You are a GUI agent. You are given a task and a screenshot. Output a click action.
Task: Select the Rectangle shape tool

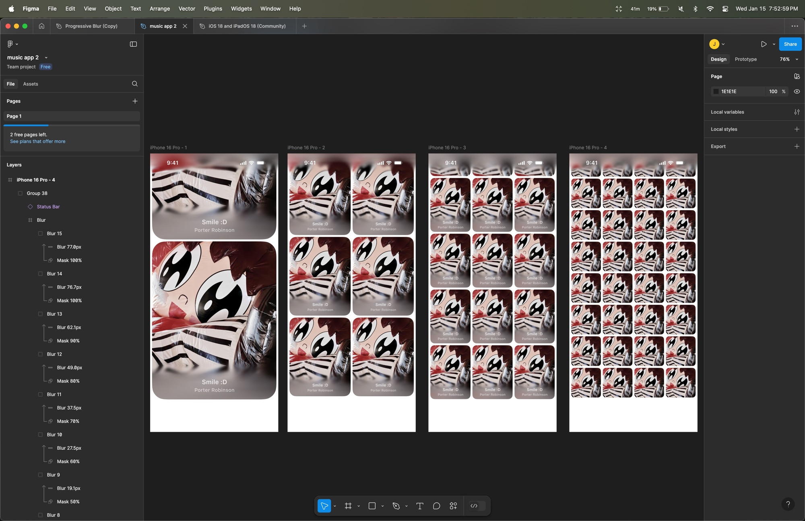(x=372, y=506)
